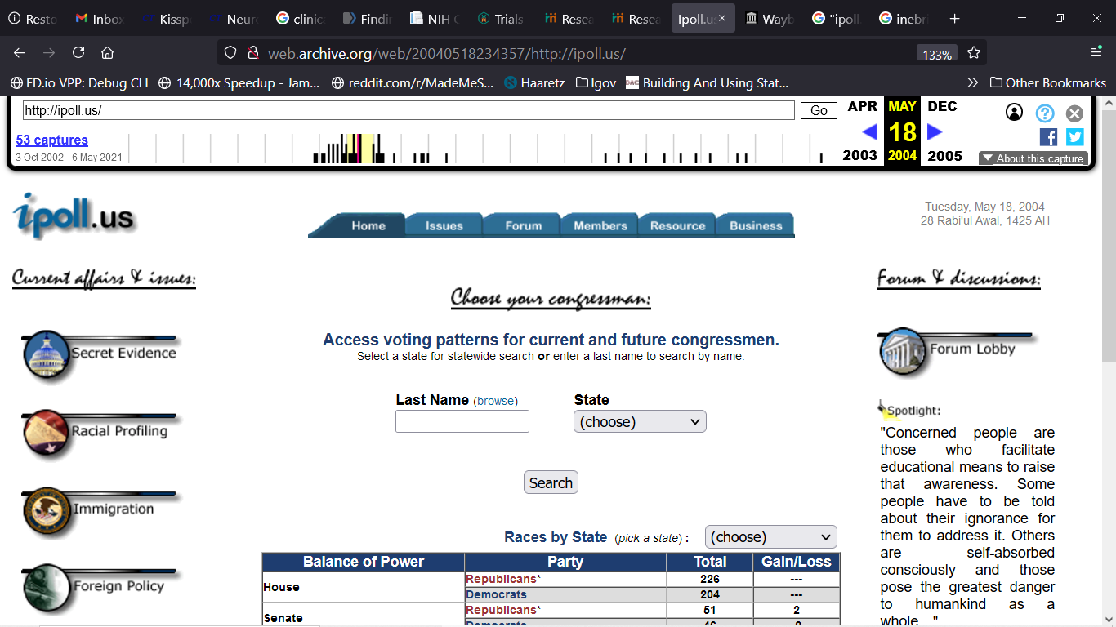The image size is (1116, 627).
Task: Expand the Races by State dropdown
Action: click(x=770, y=537)
